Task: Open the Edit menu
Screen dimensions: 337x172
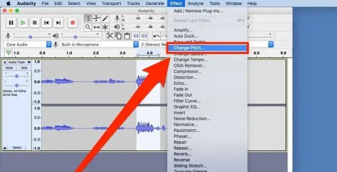Action: 58,3
